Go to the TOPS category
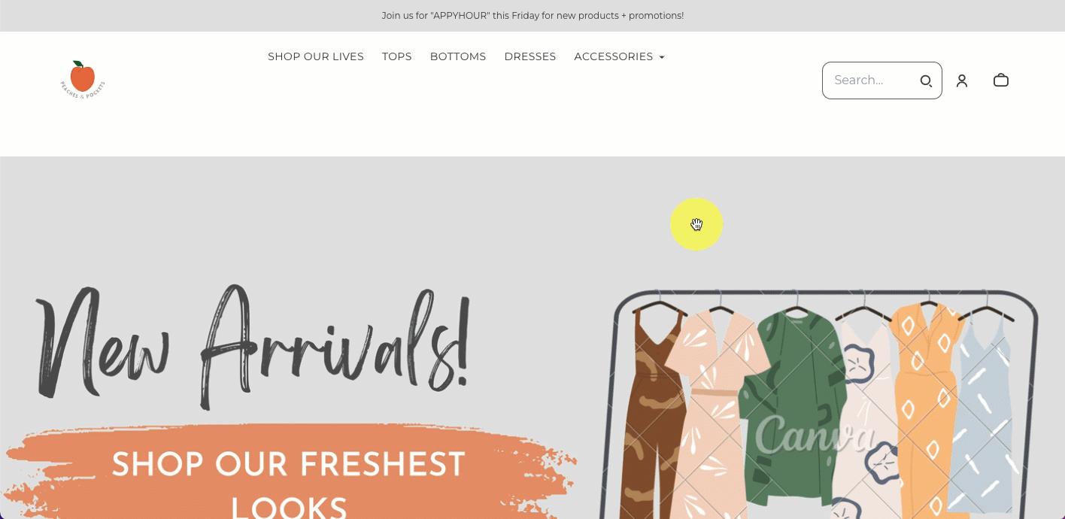1065x519 pixels. click(x=397, y=56)
